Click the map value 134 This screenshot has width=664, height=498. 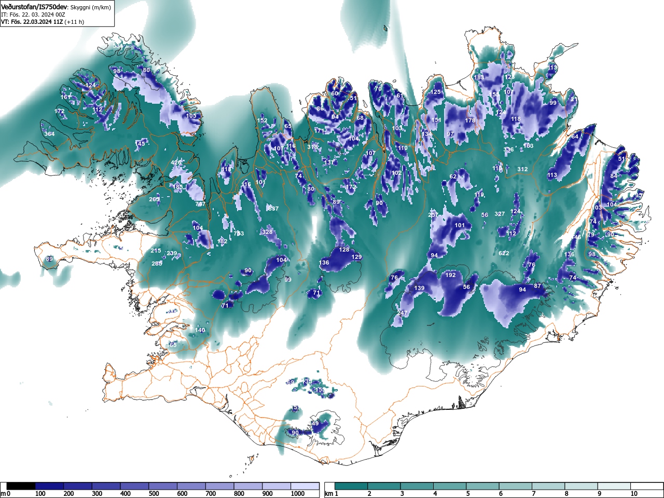[x=427, y=134]
